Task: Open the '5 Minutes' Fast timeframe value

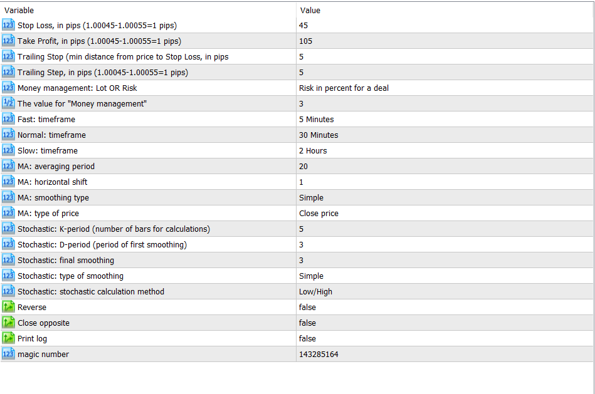Action: point(316,120)
